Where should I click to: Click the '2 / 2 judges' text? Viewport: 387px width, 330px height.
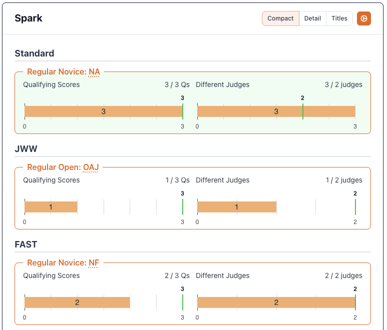[343, 275]
